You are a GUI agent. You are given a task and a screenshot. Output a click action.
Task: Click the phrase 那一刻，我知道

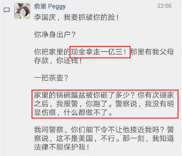point(148,138)
